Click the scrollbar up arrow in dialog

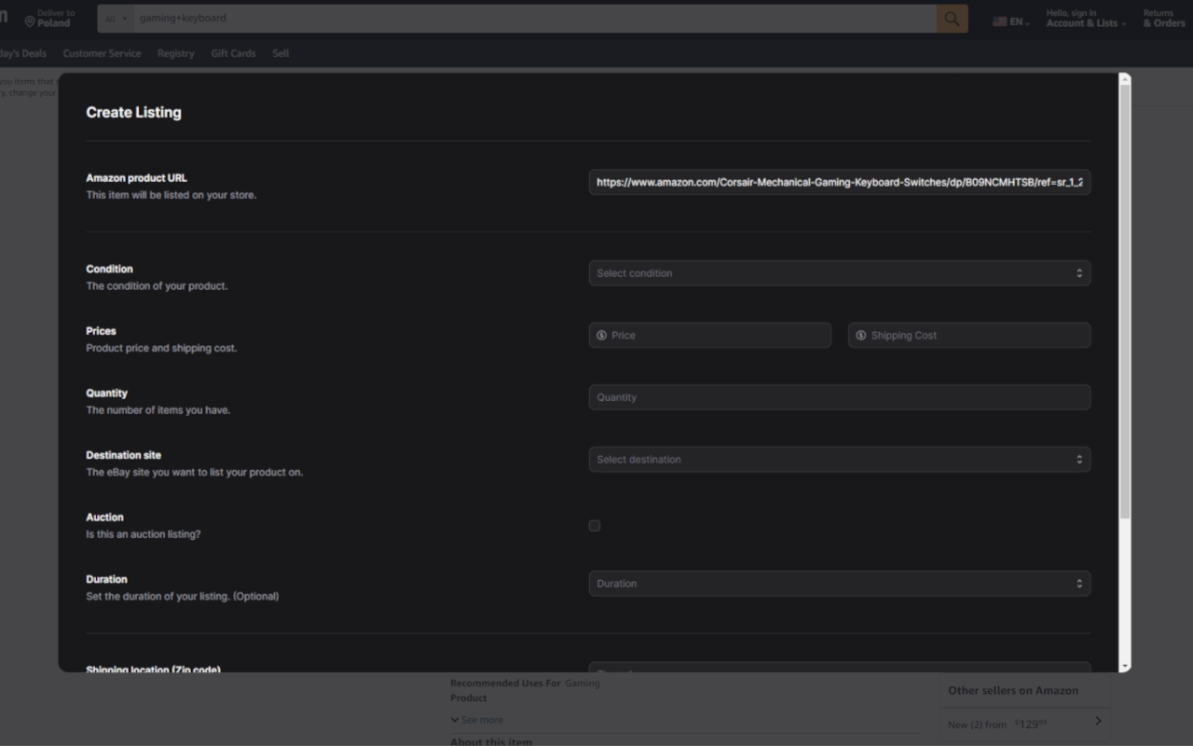pos(1125,78)
